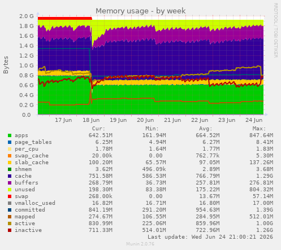Click the '24 Jun' axis label
The image size is (281, 250).
pos(254,120)
